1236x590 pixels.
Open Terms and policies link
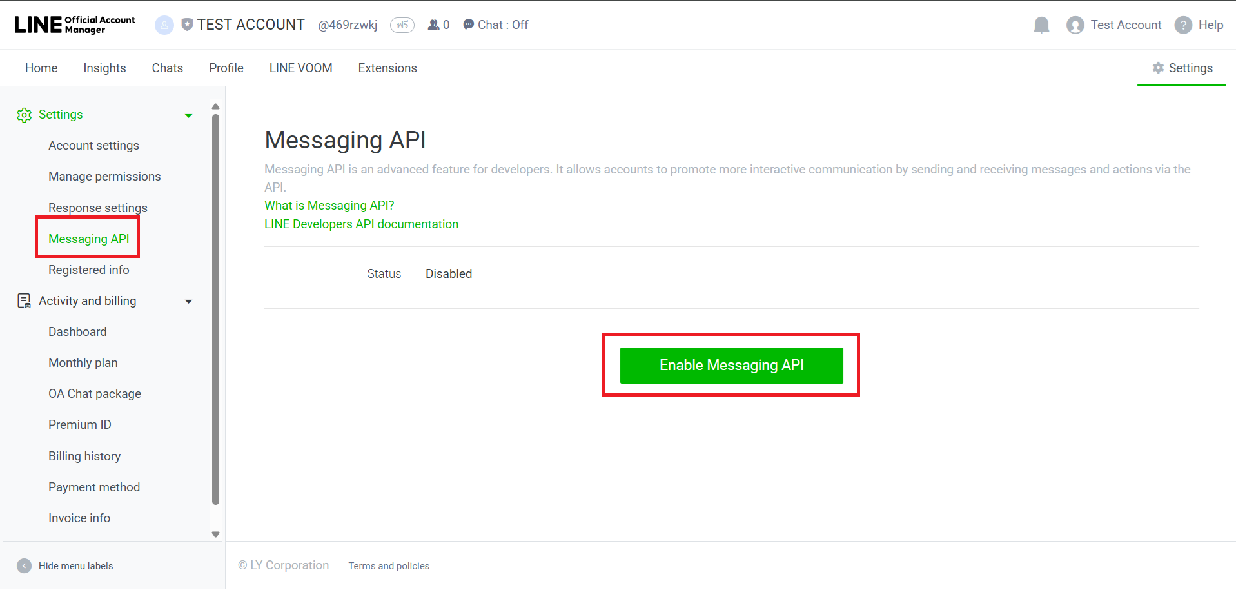389,565
